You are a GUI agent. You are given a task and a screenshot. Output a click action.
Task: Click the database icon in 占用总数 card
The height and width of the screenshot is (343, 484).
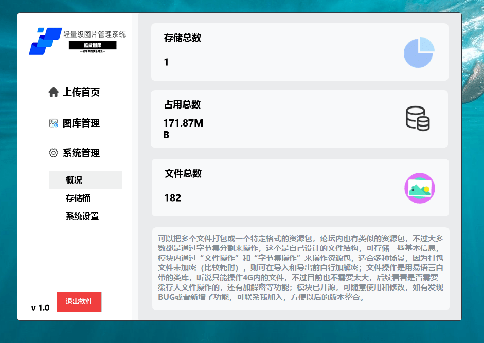[418, 119]
